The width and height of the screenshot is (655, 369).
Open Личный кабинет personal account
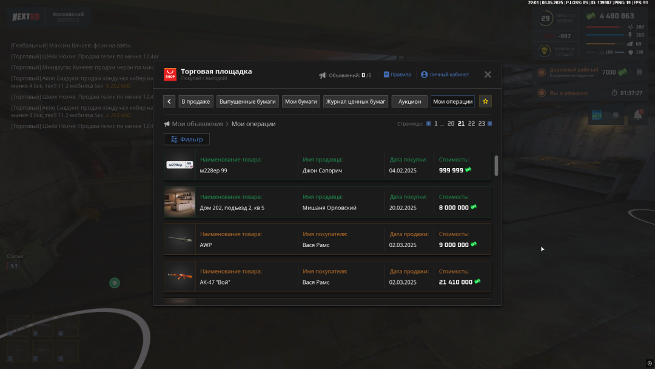445,75
